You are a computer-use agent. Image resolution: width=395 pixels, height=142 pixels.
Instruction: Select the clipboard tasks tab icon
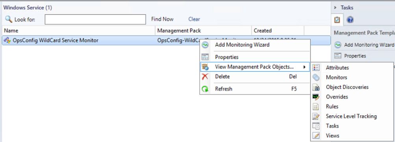[x=338, y=20]
